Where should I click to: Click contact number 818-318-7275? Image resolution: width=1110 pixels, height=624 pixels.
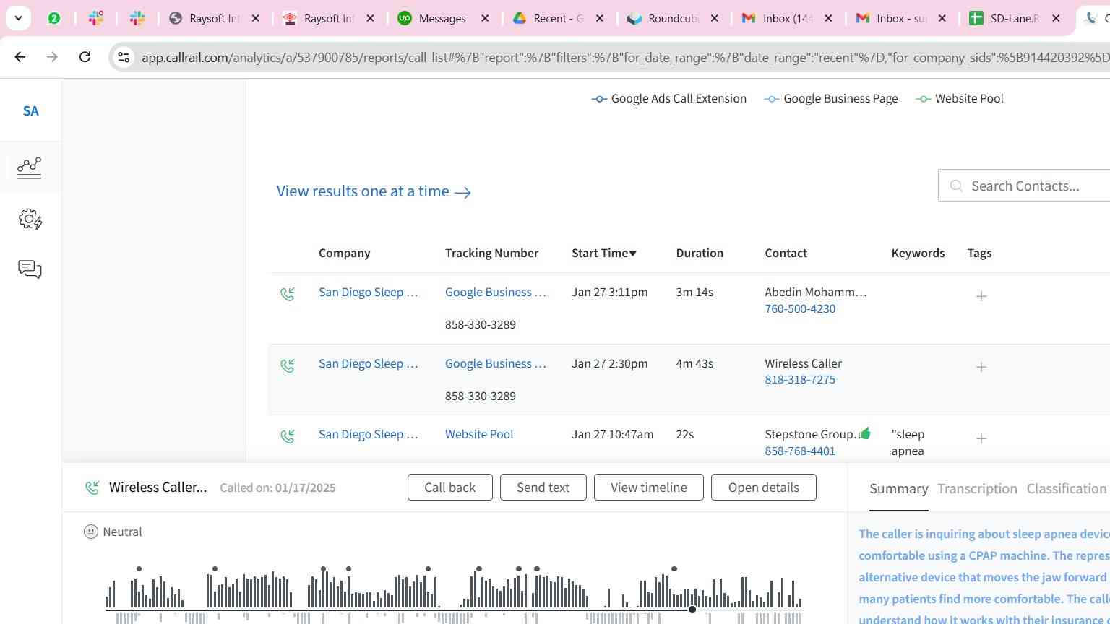coord(800,379)
